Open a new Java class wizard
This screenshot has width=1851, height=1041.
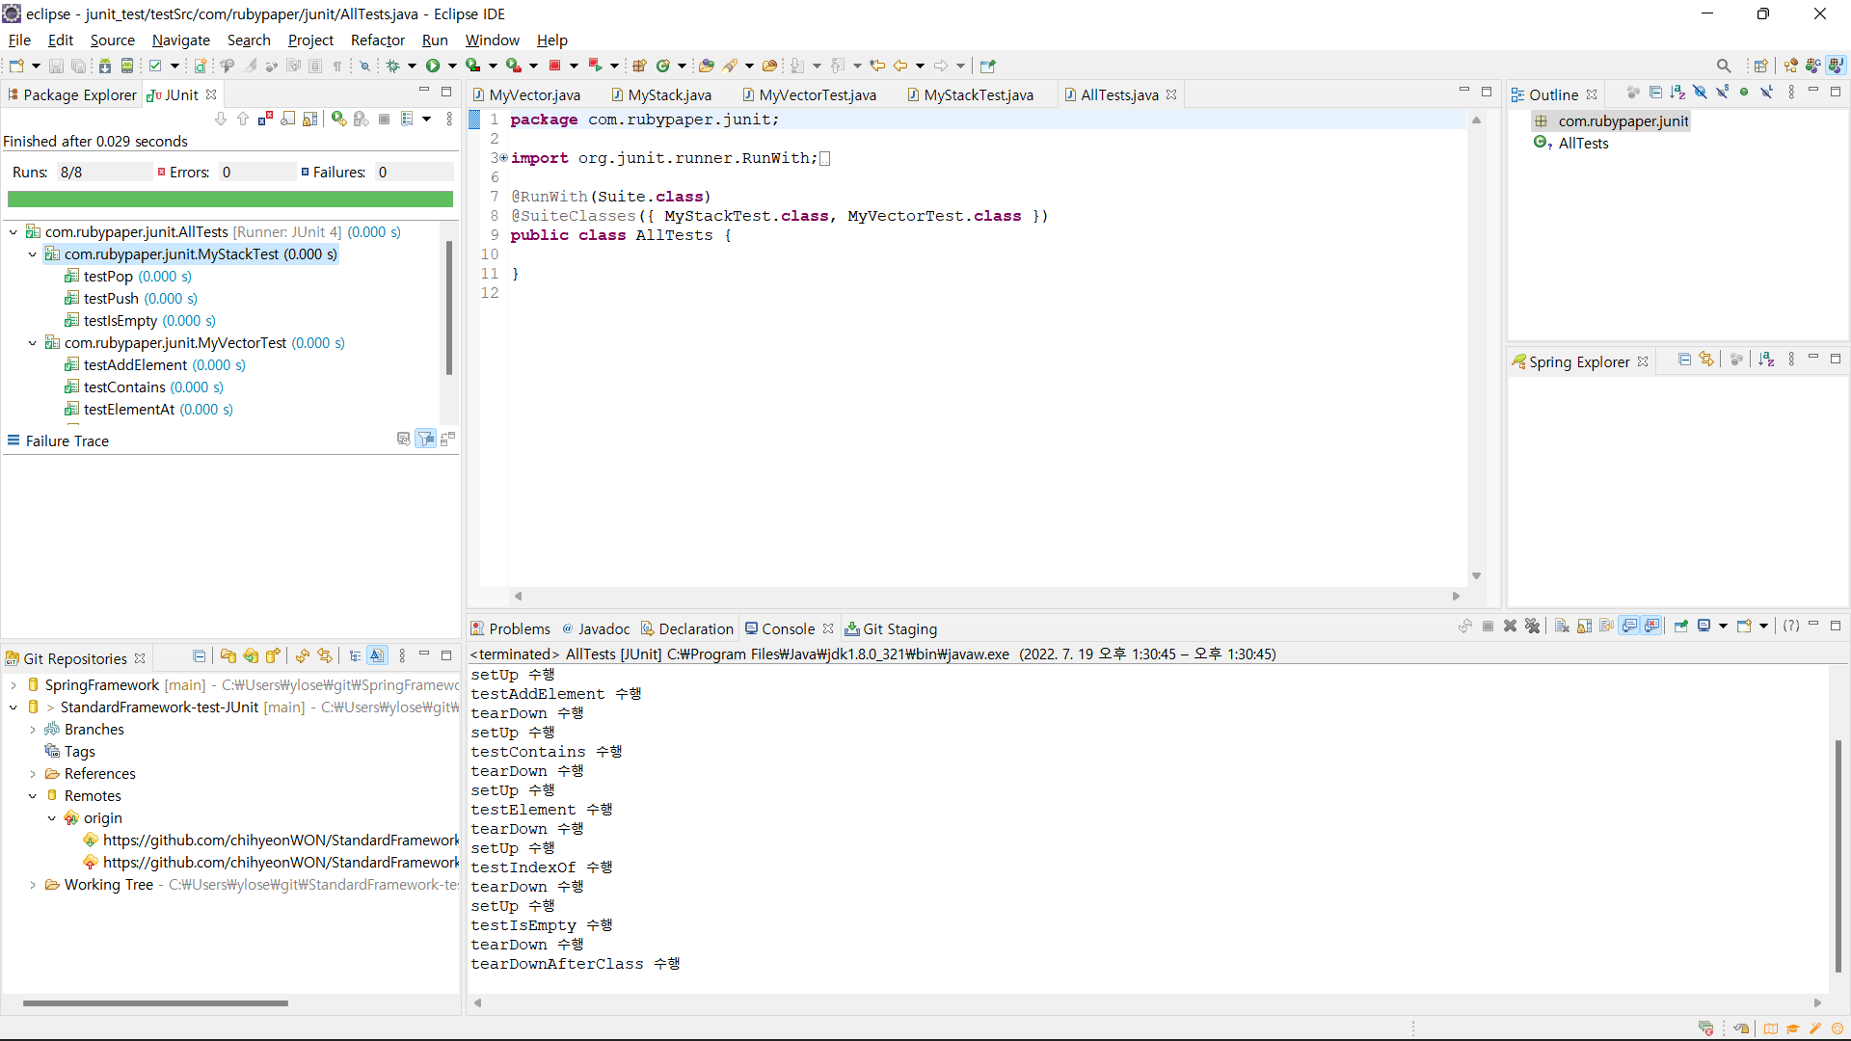point(665,66)
